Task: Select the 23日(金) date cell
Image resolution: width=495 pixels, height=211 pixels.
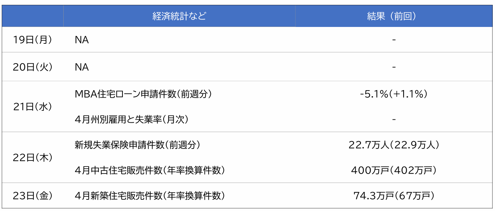Action: pos(33,196)
